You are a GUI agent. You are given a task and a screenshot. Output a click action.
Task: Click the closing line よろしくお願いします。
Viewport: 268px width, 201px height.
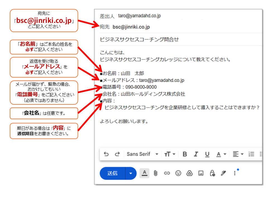124,121
